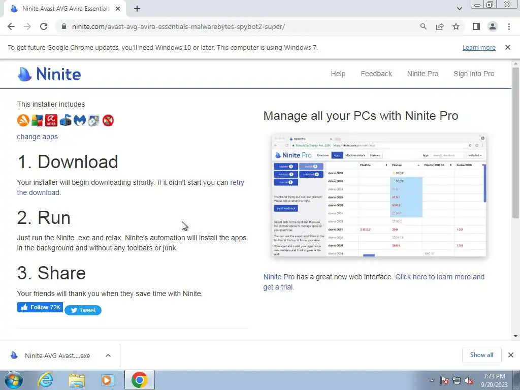This screenshot has width=520, height=390.
Task: Go to Ninite Pro page
Action: point(422,74)
